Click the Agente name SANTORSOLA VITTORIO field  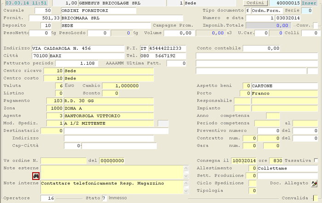(x=109, y=116)
